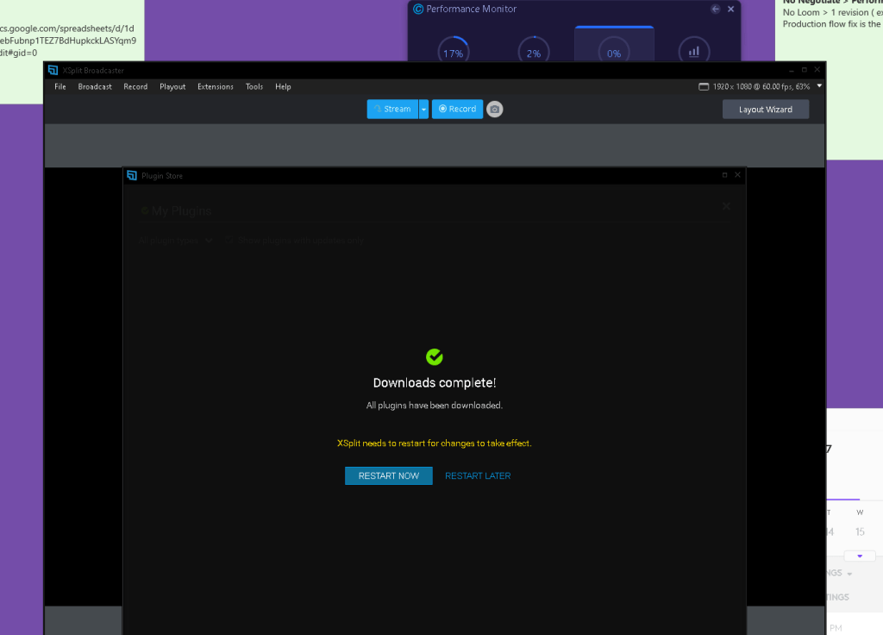
Task: Click the Performance Monitor logo icon
Action: point(418,9)
